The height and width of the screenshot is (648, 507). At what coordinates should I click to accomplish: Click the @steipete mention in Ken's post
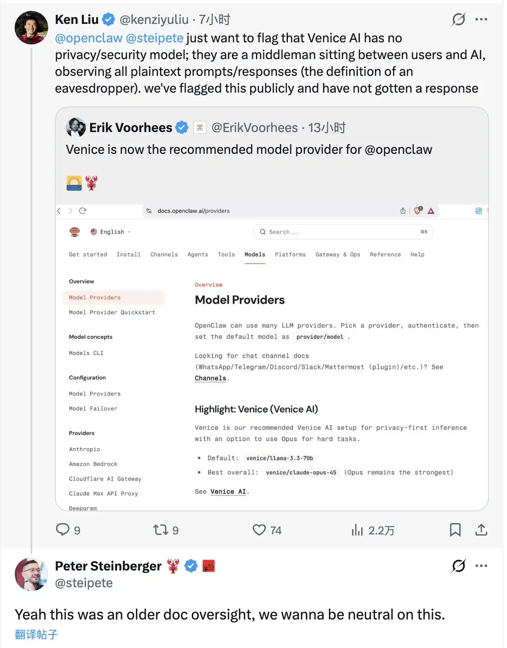click(x=155, y=38)
